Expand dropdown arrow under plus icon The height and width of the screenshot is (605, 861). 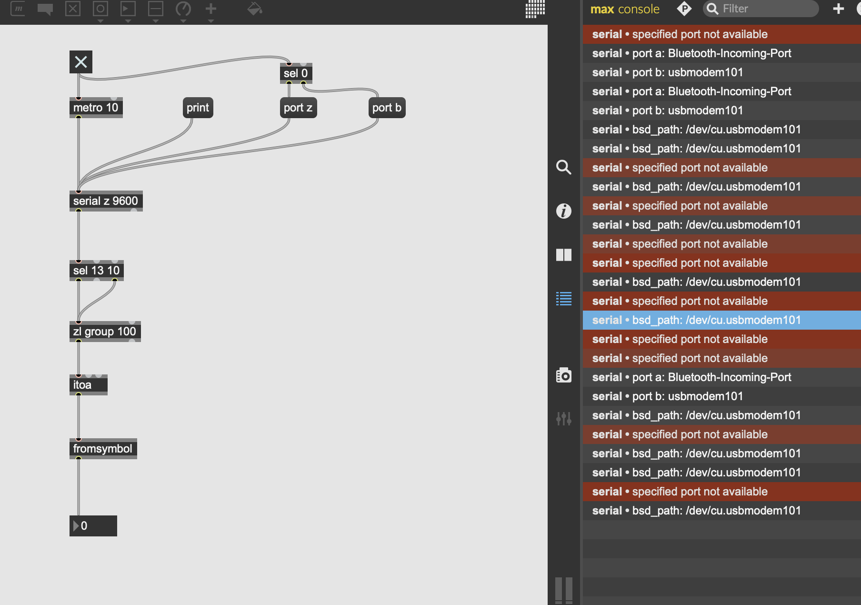[211, 21]
